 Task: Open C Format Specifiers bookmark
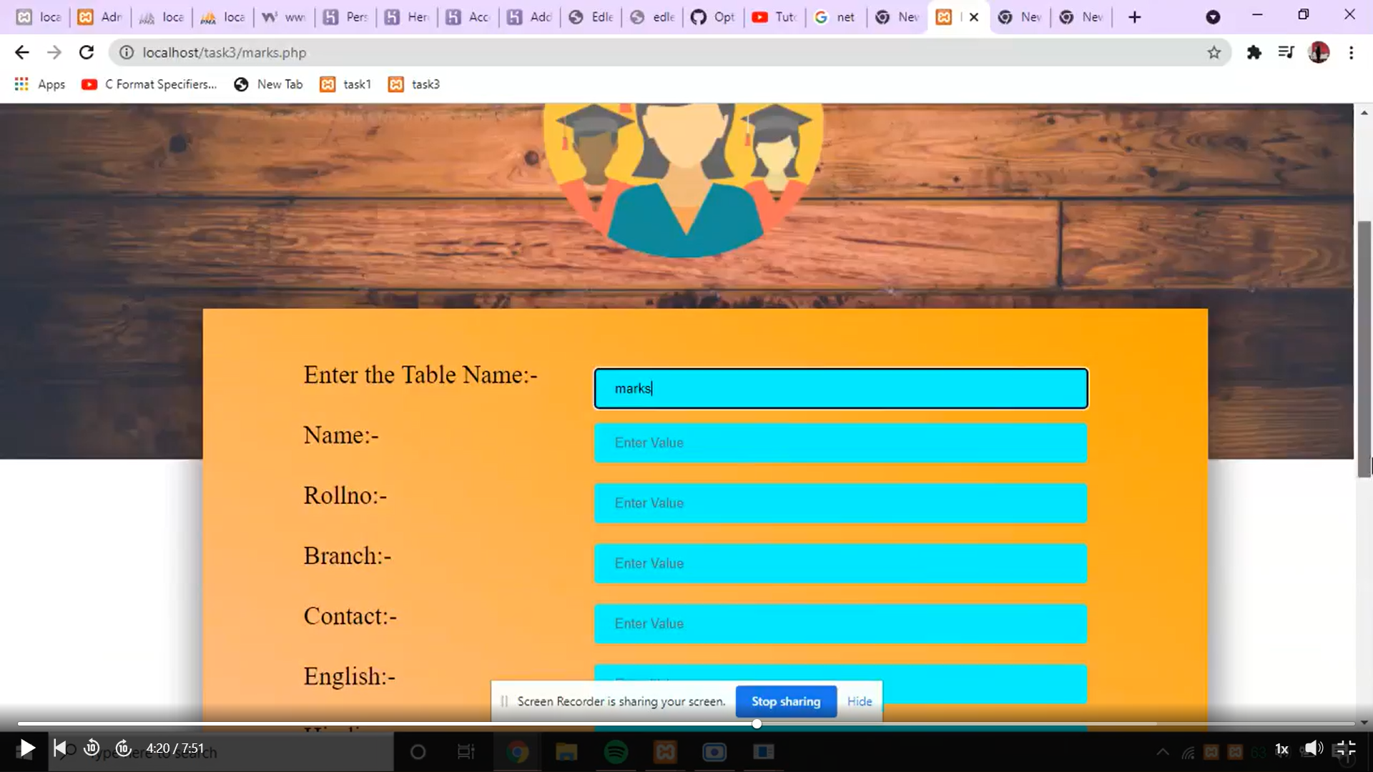(149, 84)
